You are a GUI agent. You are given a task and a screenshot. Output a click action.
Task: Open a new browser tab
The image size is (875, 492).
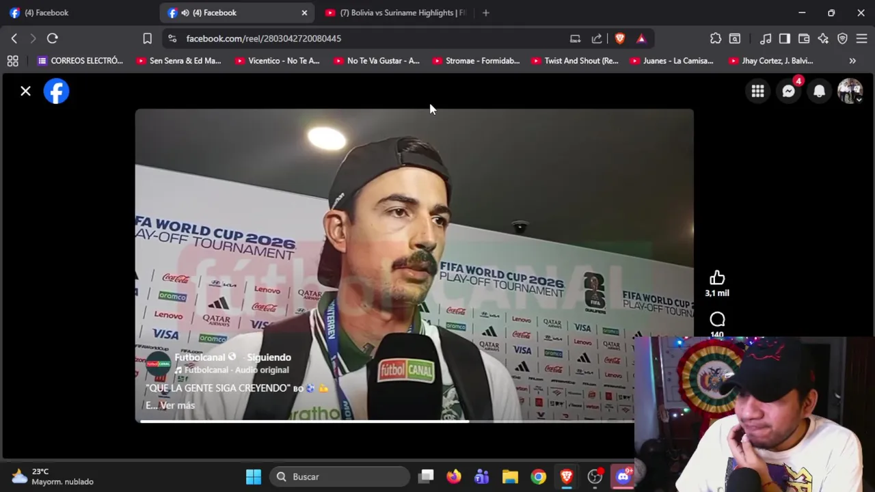tap(485, 12)
